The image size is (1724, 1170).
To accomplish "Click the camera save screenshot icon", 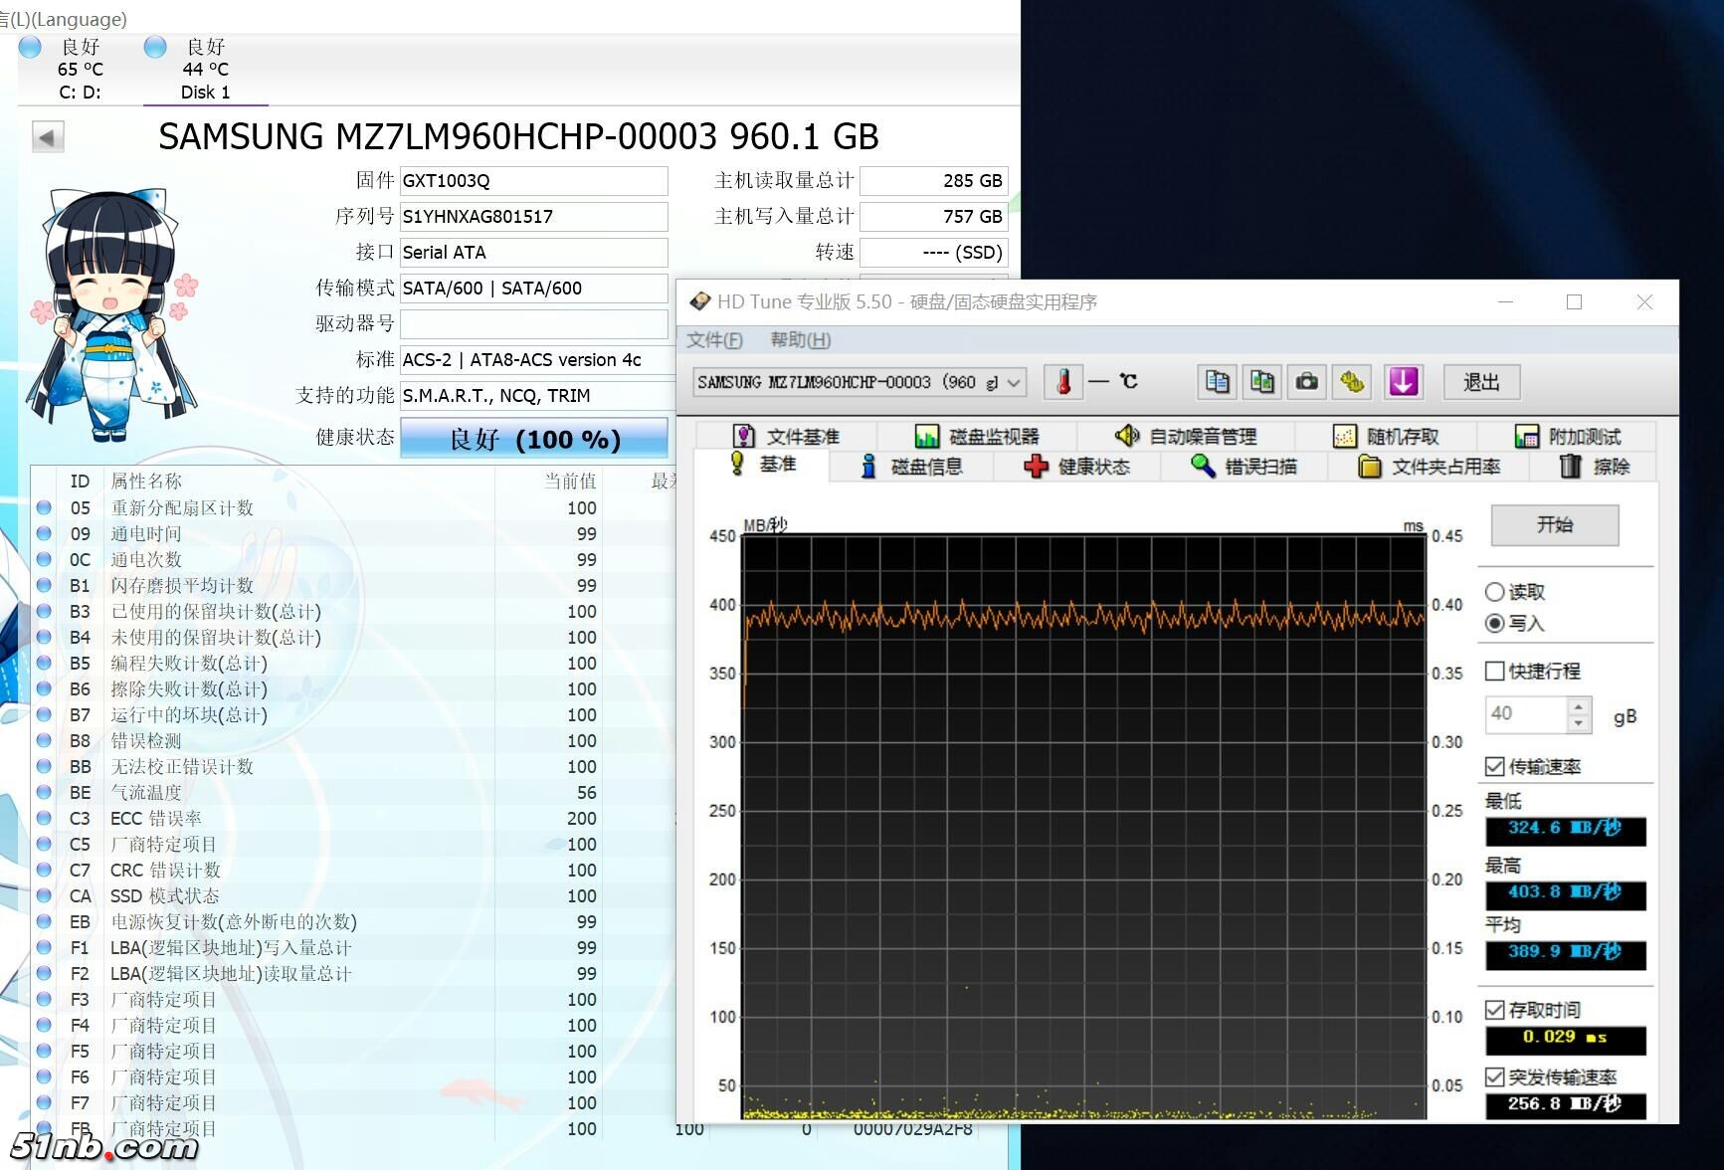I will tap(1306, 382).
